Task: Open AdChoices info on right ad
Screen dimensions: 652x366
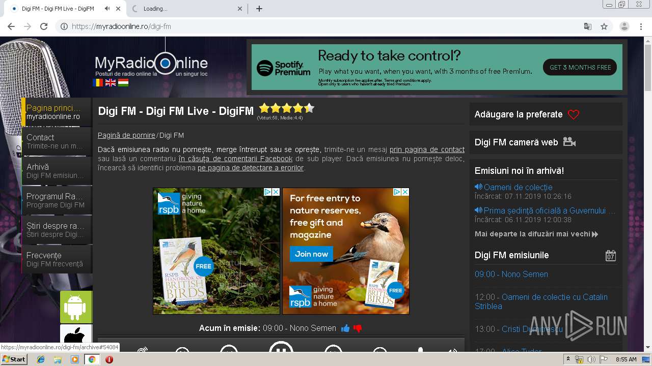Action: point(397,192)
